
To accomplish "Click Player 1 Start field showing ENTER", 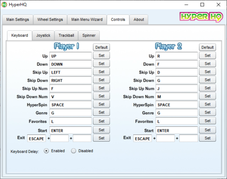I will tap(70, 130).
